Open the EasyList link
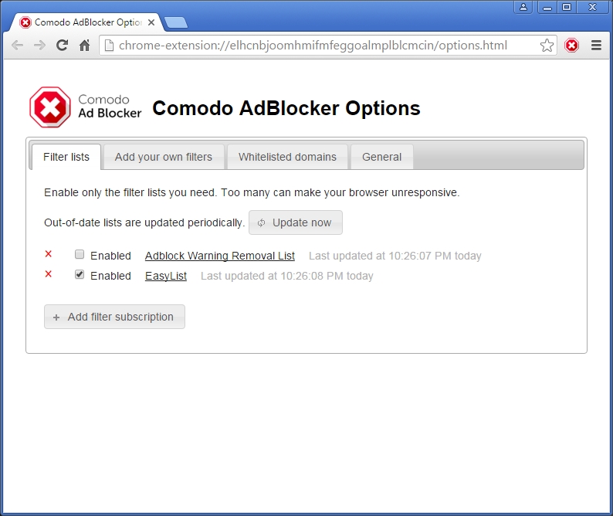 click(166, 276)
